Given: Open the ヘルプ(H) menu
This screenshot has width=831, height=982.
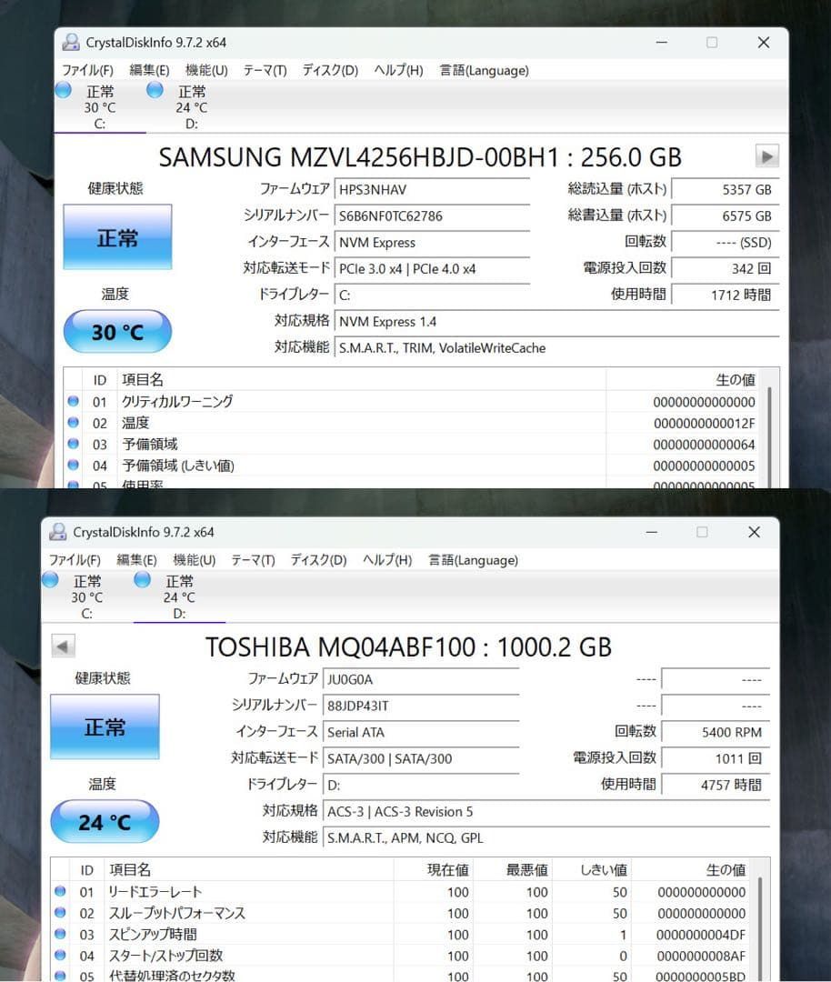Looking at the screenshot, I should [x=397, y=70].
